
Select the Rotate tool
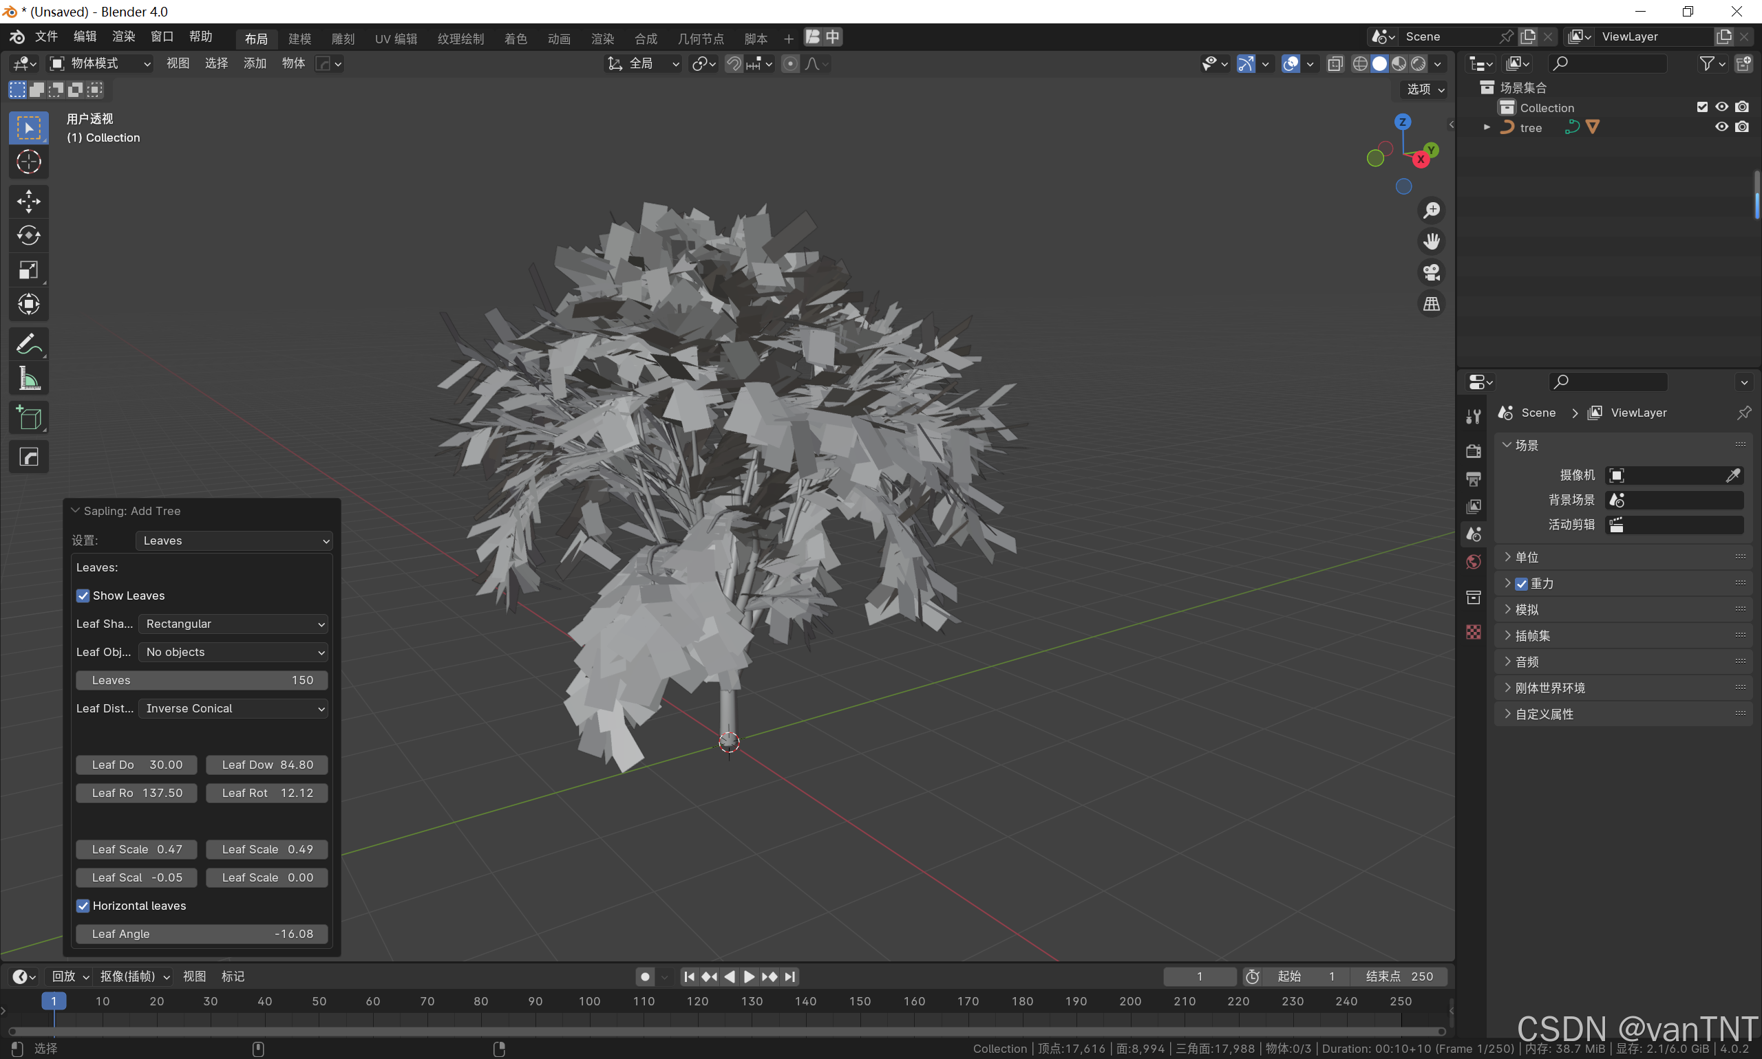[x=29, y=235]
